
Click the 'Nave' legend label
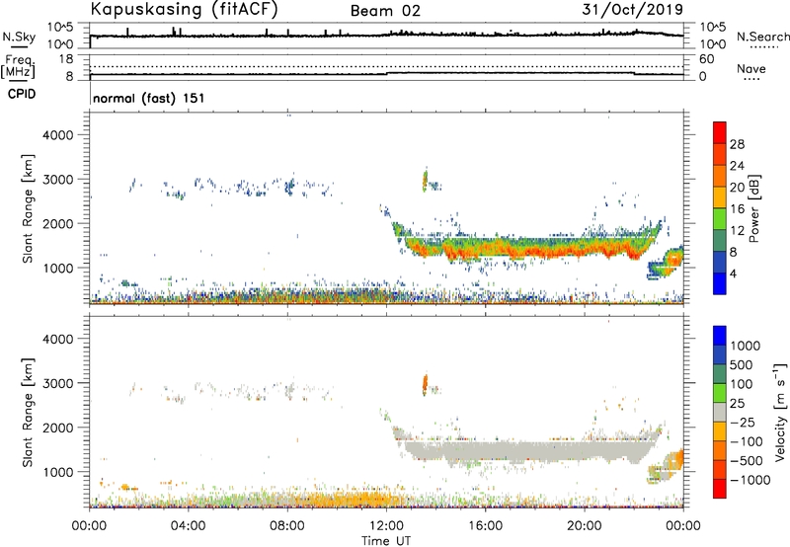point(751,69)
